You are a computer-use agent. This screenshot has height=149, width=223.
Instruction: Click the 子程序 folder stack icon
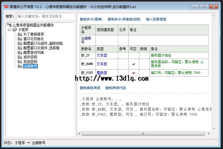[x=15, y=30]
